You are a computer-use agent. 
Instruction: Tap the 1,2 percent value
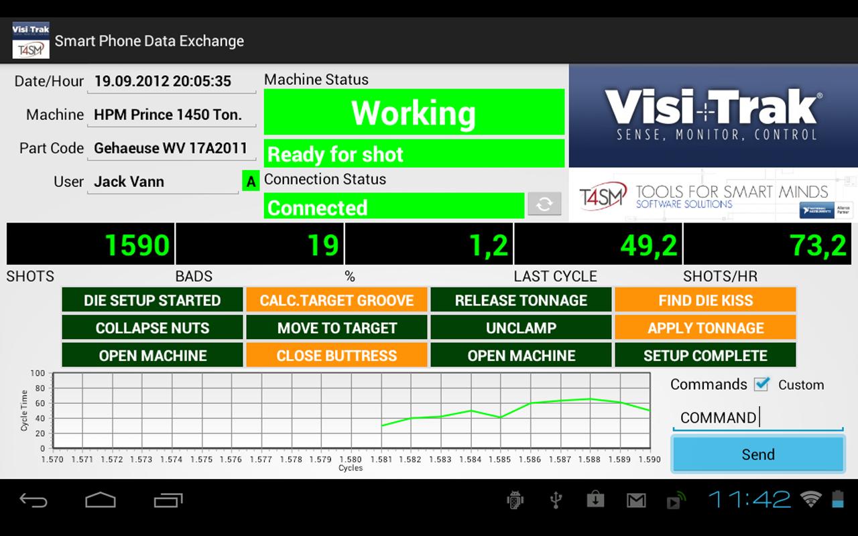(429, 245)
